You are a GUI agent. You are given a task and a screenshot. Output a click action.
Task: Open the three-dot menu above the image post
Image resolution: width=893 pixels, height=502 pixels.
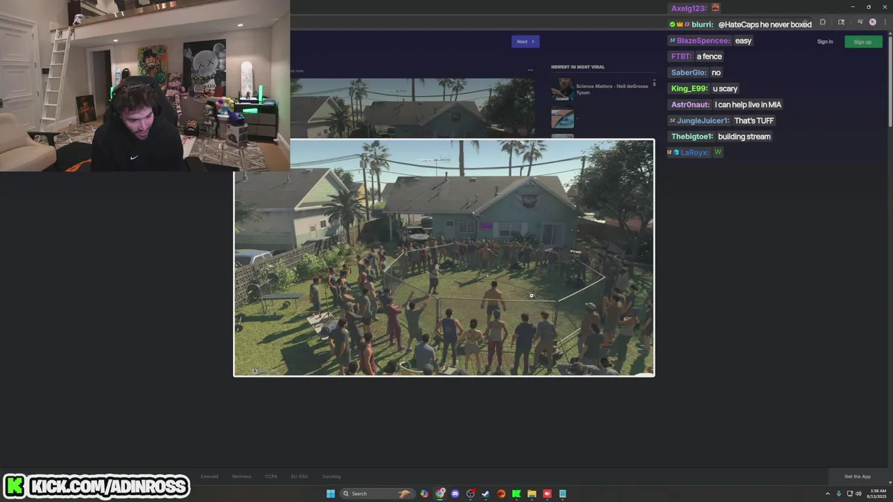click(x=530, y=70)
